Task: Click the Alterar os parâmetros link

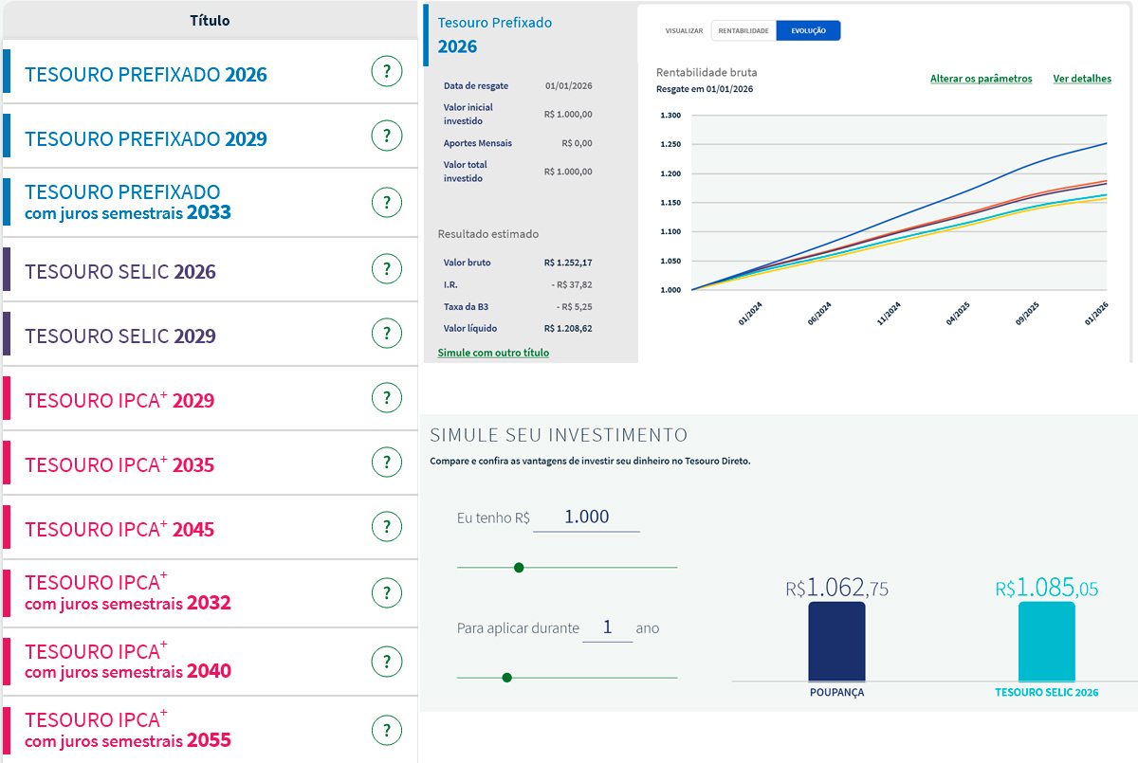Action: coord(981,79)
